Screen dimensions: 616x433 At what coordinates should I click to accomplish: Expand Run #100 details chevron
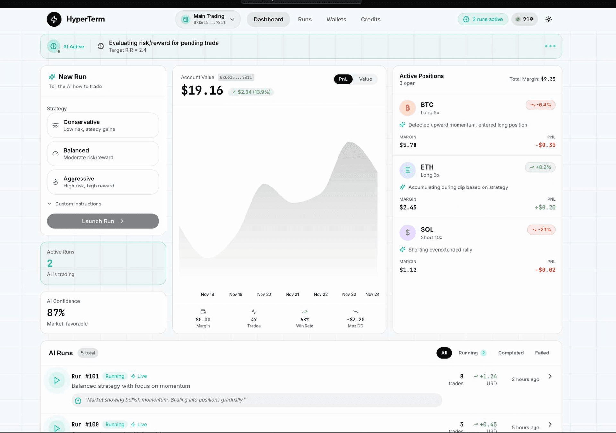click(550, 424)
